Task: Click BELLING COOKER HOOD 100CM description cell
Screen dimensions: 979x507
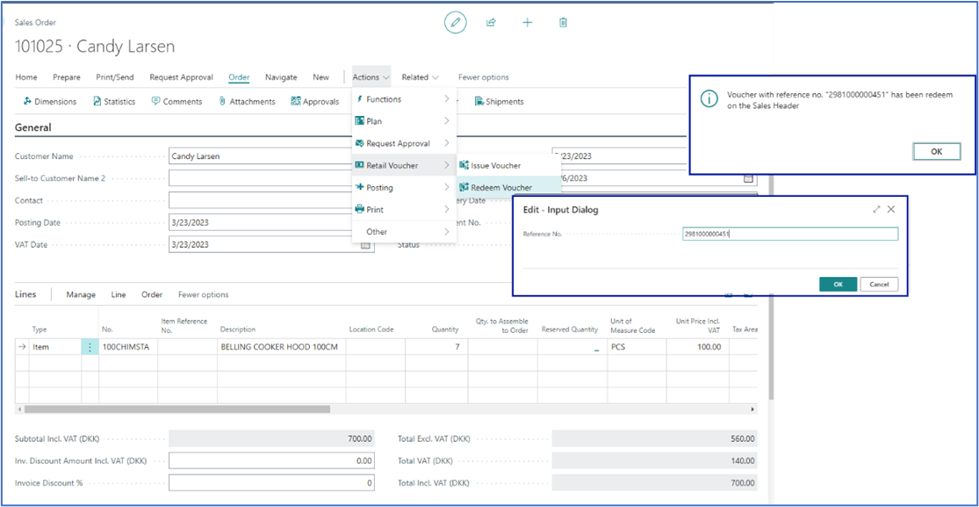Action: tap(281, 347)
